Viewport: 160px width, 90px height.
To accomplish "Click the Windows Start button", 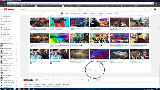I will click(x=1, y=89).
